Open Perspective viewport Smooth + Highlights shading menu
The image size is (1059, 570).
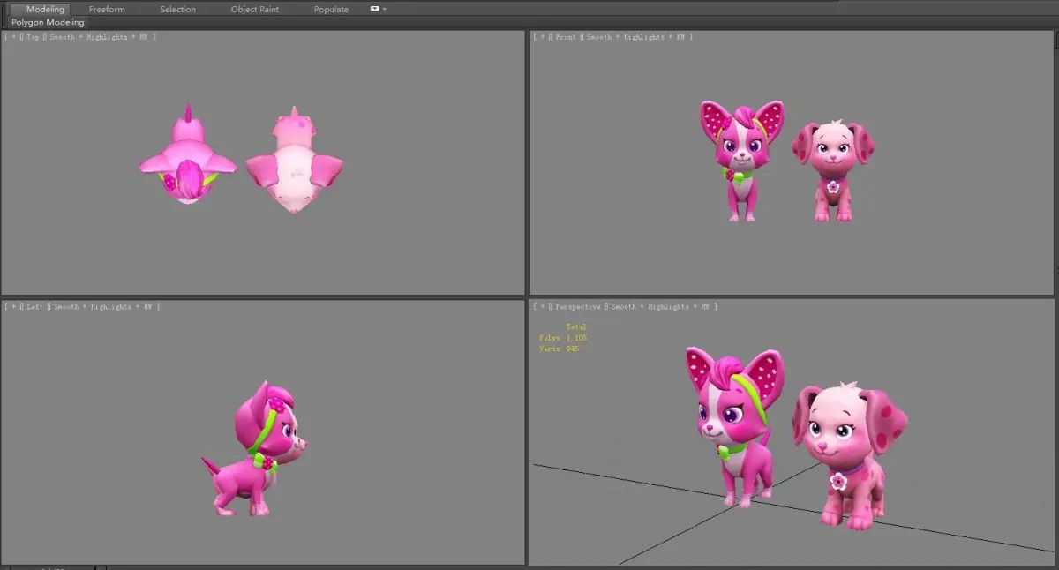(658, 307)
